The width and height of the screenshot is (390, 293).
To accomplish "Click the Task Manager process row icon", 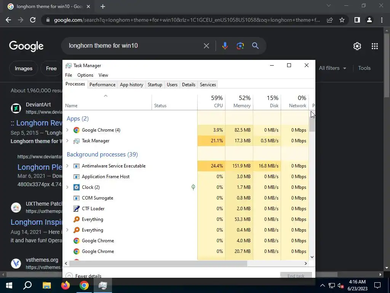I will (76, 141).
